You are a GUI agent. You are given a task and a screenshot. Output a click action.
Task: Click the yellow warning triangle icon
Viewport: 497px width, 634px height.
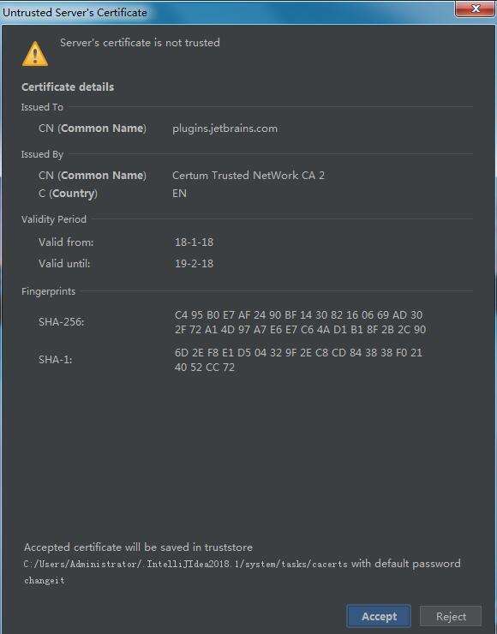(x=35, y=54)
